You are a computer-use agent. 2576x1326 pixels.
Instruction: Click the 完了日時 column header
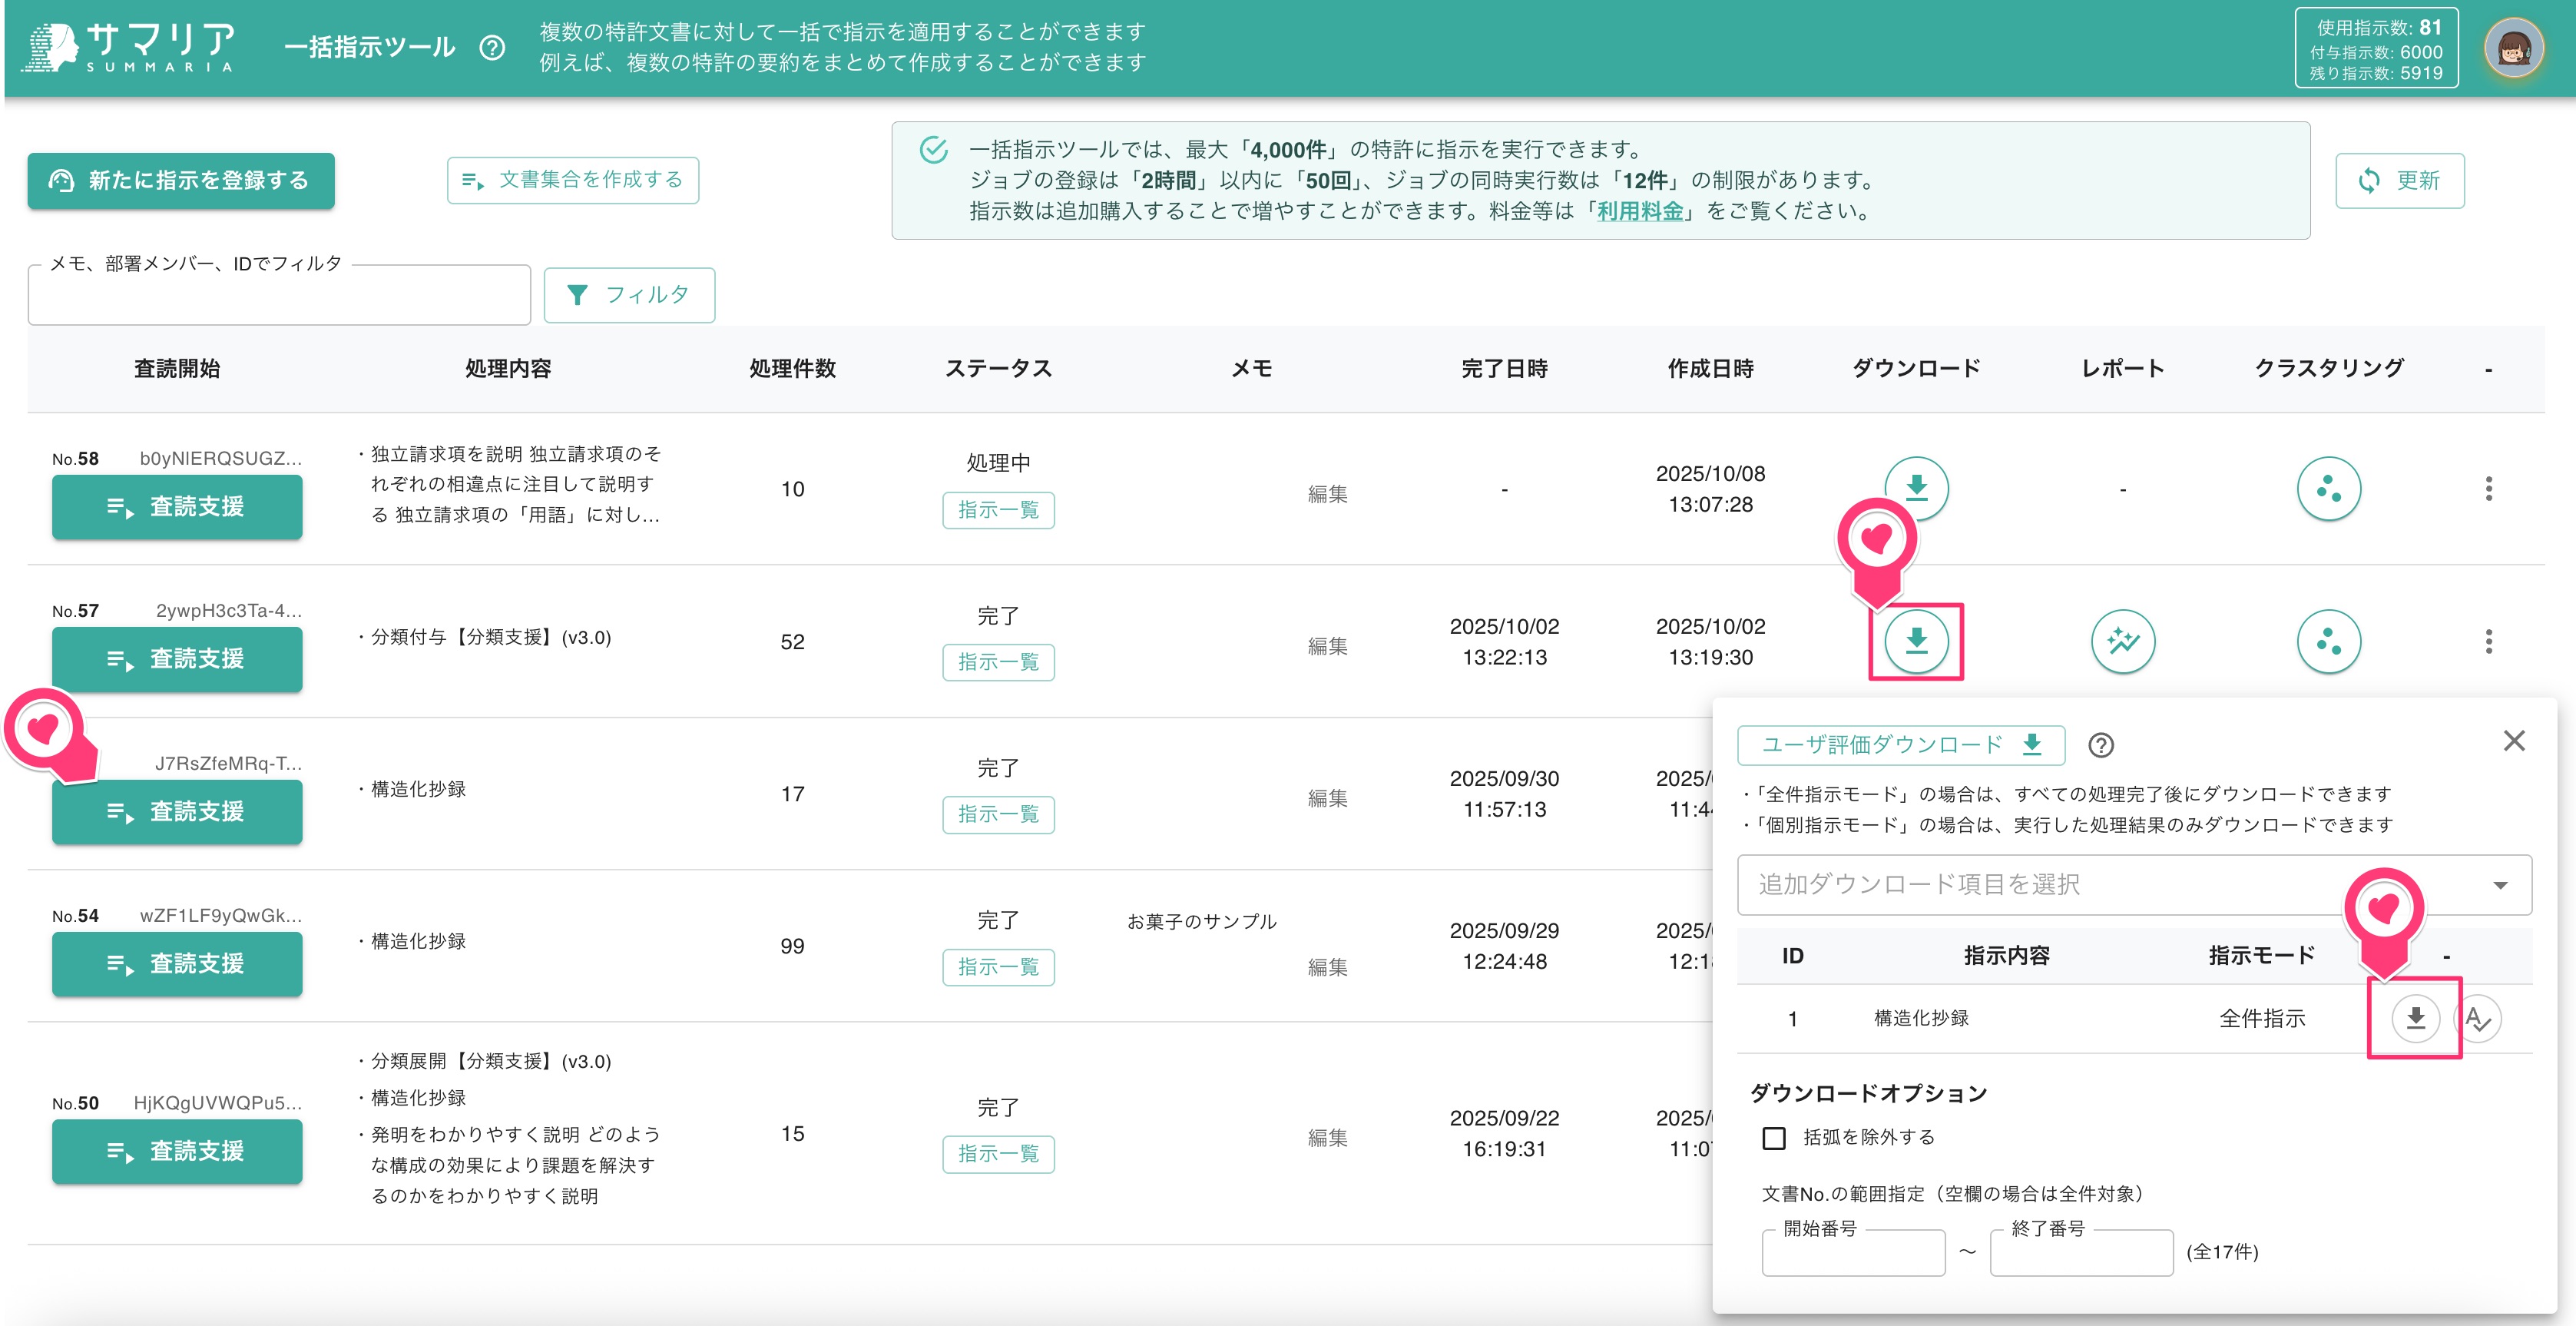[x=1504, y=368]
